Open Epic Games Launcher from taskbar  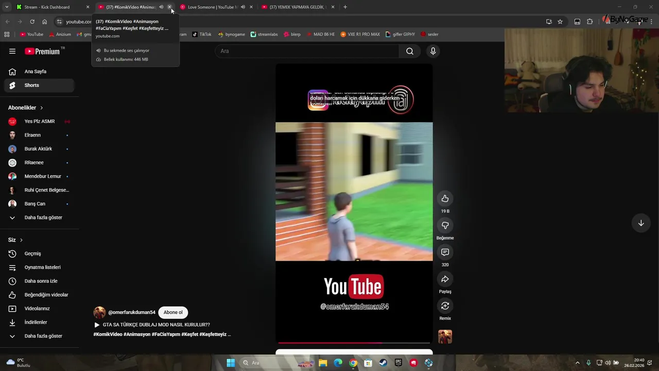click(398, 363)
